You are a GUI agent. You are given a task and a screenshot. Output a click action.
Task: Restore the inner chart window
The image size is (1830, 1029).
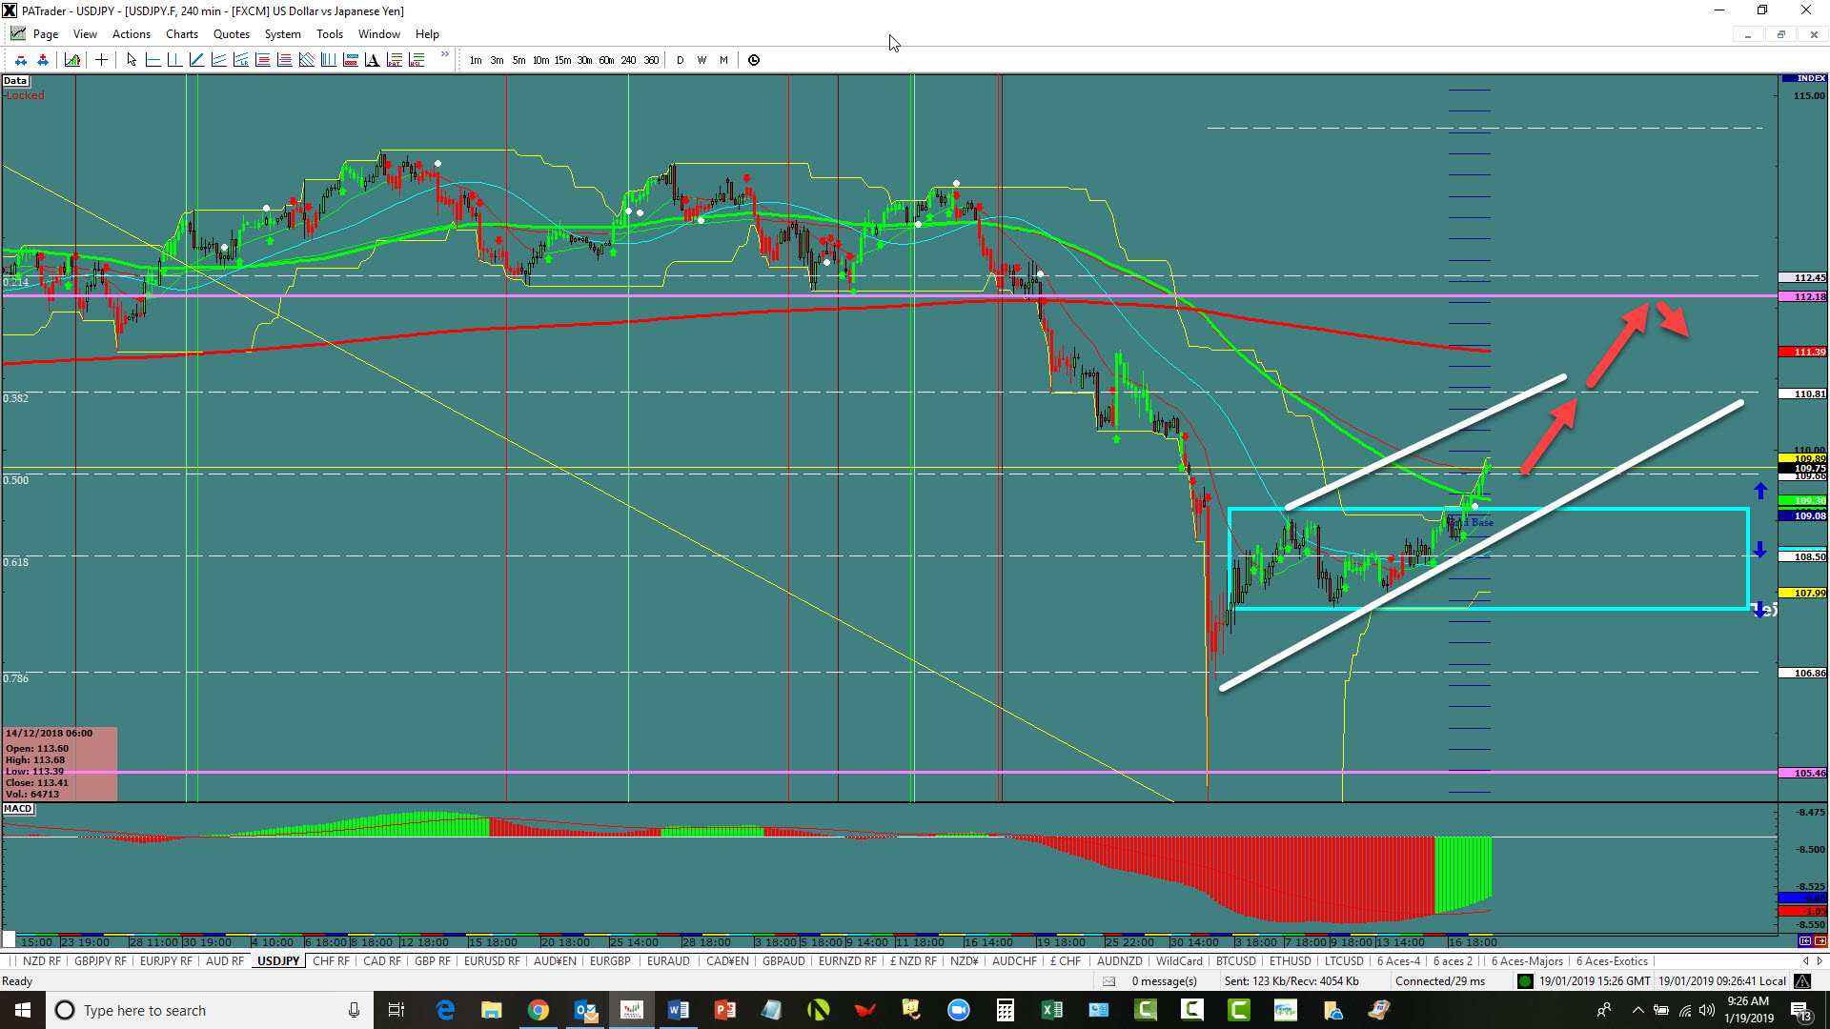point(1780,34)
